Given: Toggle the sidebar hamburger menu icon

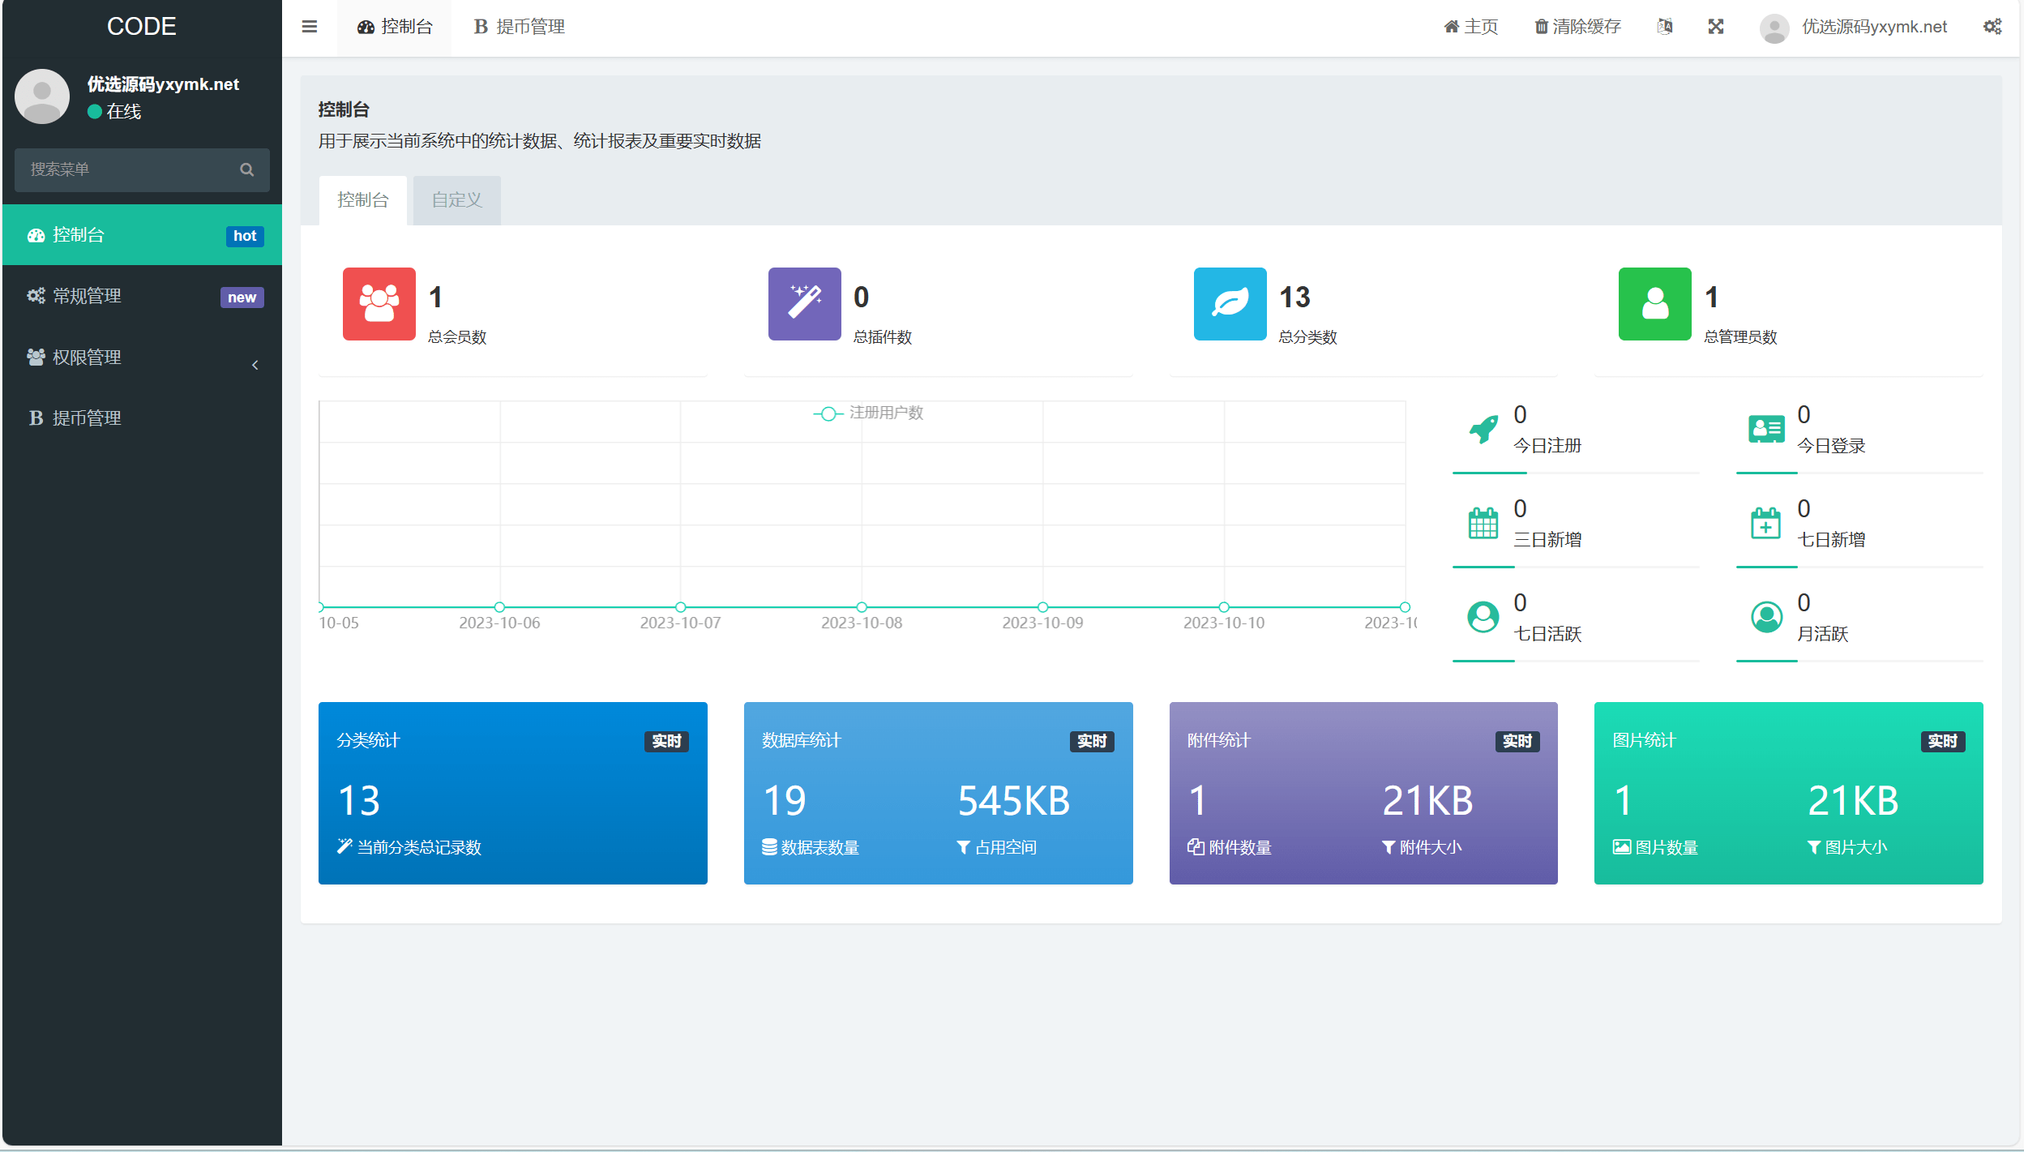Looking at the screenshot, I should pyautogui.click(x=309, y=27).
